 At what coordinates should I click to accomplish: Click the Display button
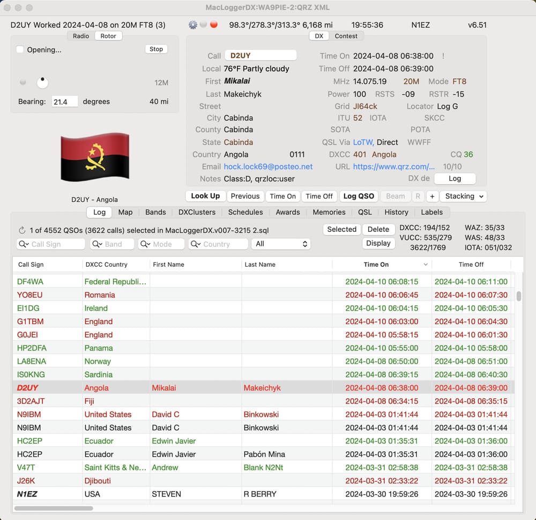(378, 243)
